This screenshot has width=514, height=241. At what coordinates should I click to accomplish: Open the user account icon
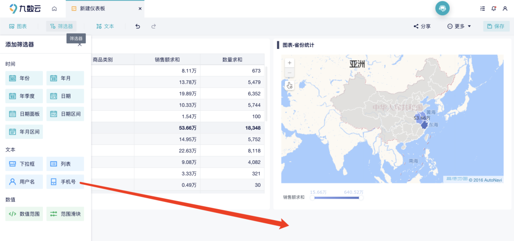(x=505, y=9)
